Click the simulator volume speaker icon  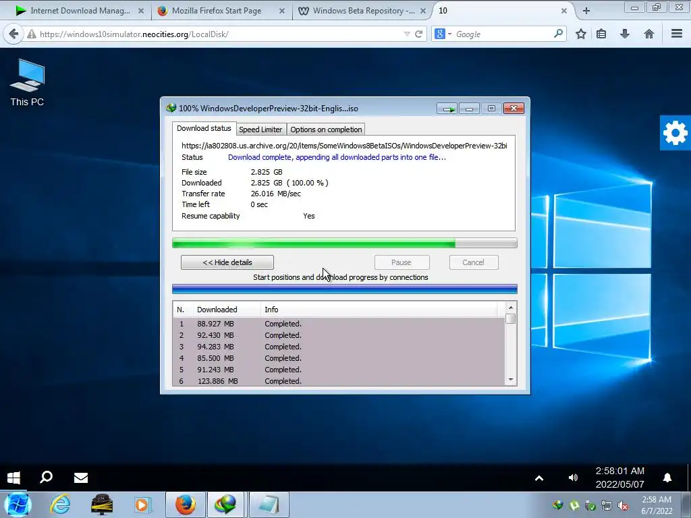573,478
